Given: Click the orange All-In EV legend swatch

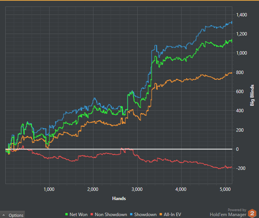Looking at the screenshot, I should 161,214.
